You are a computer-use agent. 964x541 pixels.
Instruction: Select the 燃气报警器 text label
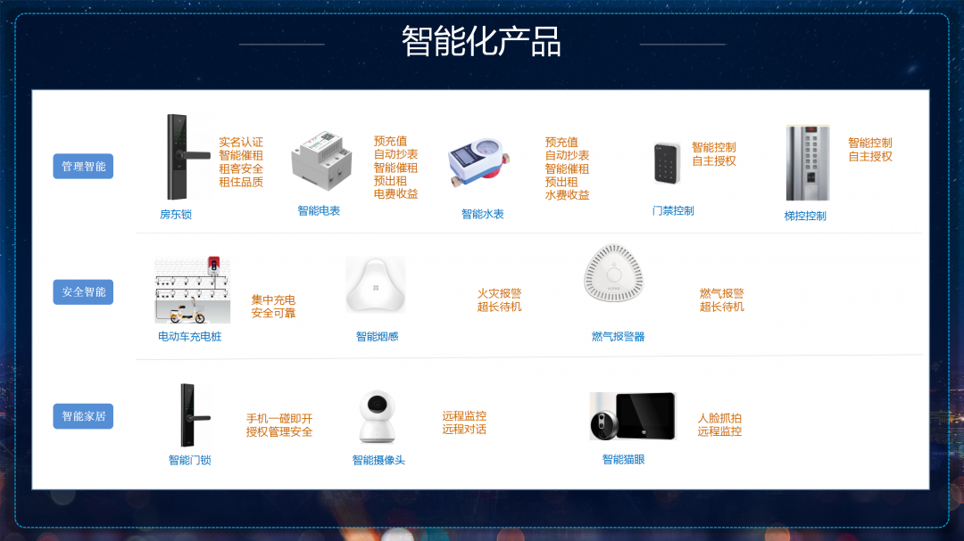618,337
